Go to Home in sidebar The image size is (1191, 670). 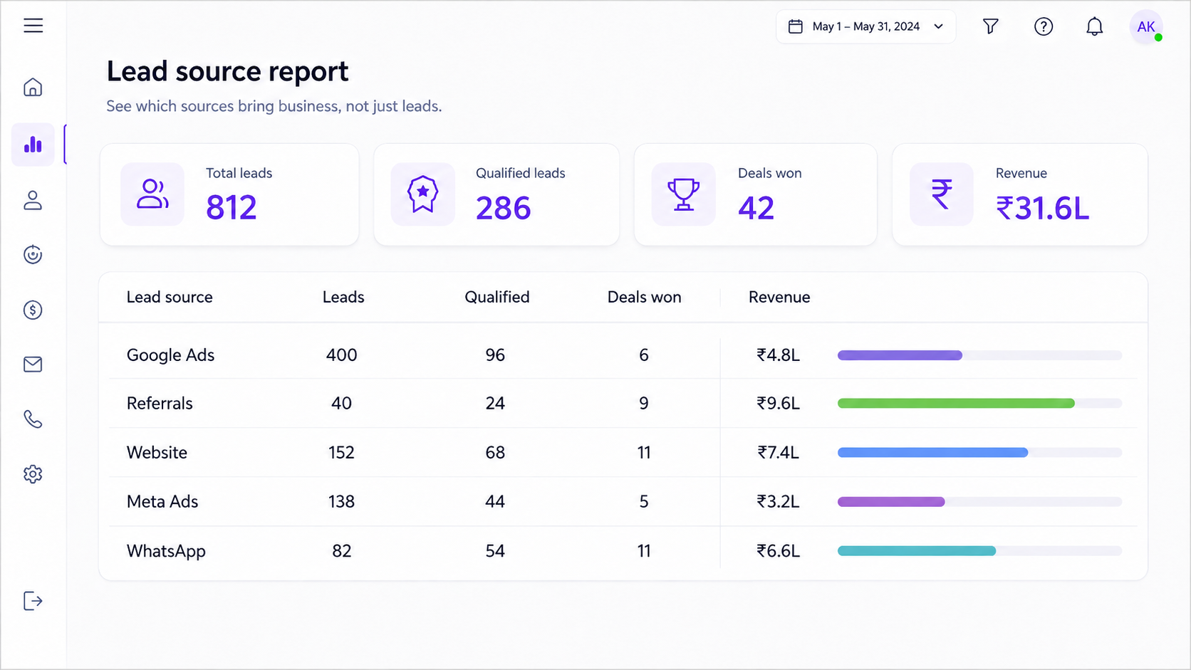click(x=33, y=87)
